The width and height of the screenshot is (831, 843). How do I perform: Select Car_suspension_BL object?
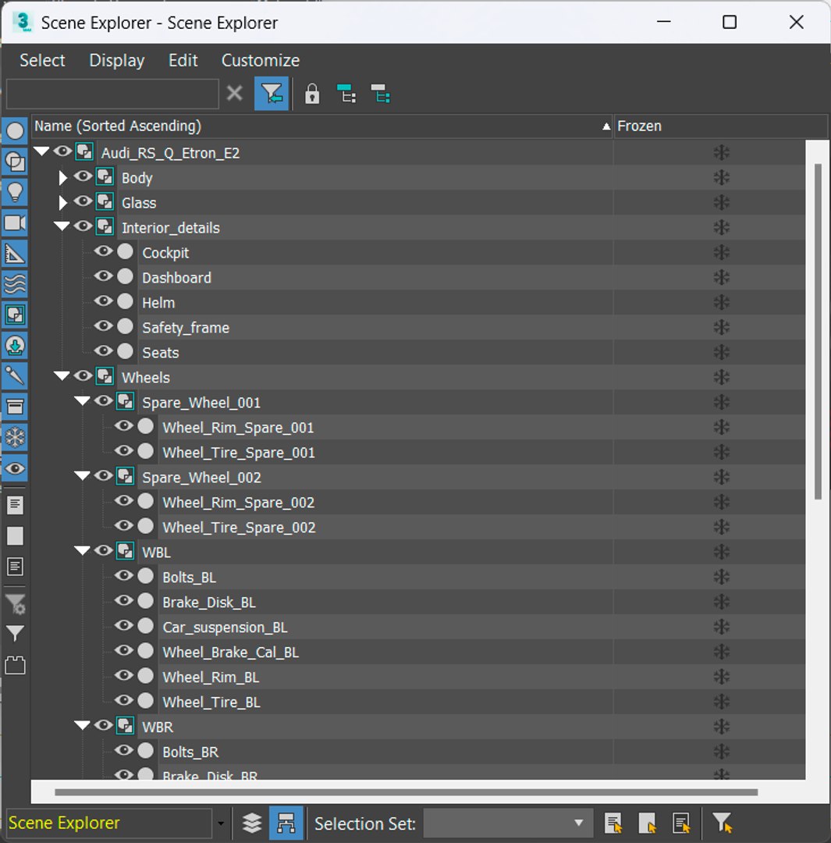click(225, 628)
